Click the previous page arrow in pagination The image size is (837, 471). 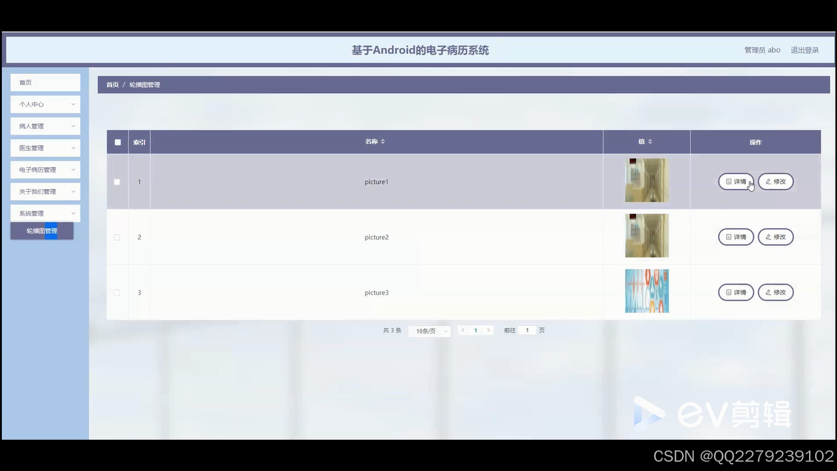click(x=462, y=330)
